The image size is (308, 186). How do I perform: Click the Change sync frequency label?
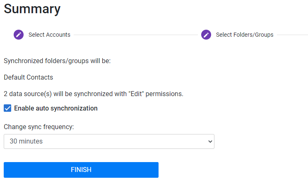point(38,127)
